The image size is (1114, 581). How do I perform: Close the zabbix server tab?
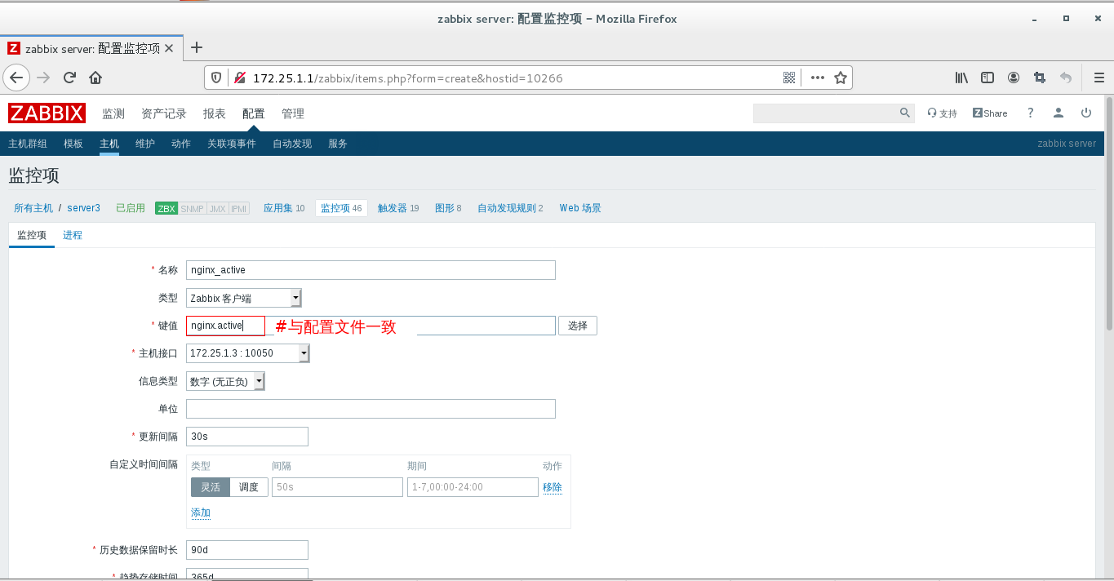tap(169, 48)
